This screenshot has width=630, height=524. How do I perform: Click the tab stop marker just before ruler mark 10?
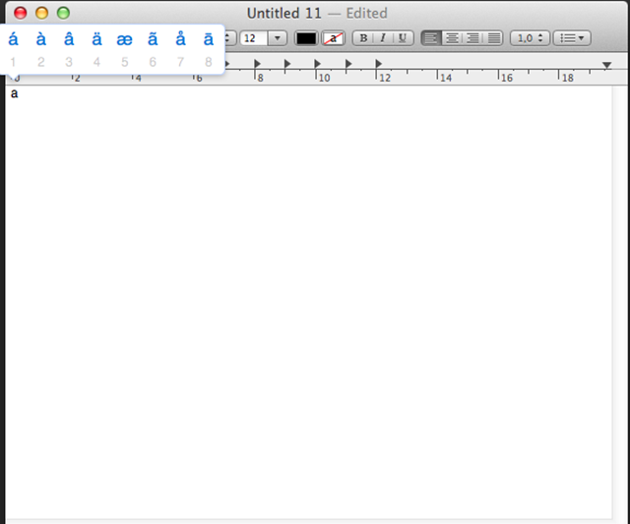click(317, 63)
